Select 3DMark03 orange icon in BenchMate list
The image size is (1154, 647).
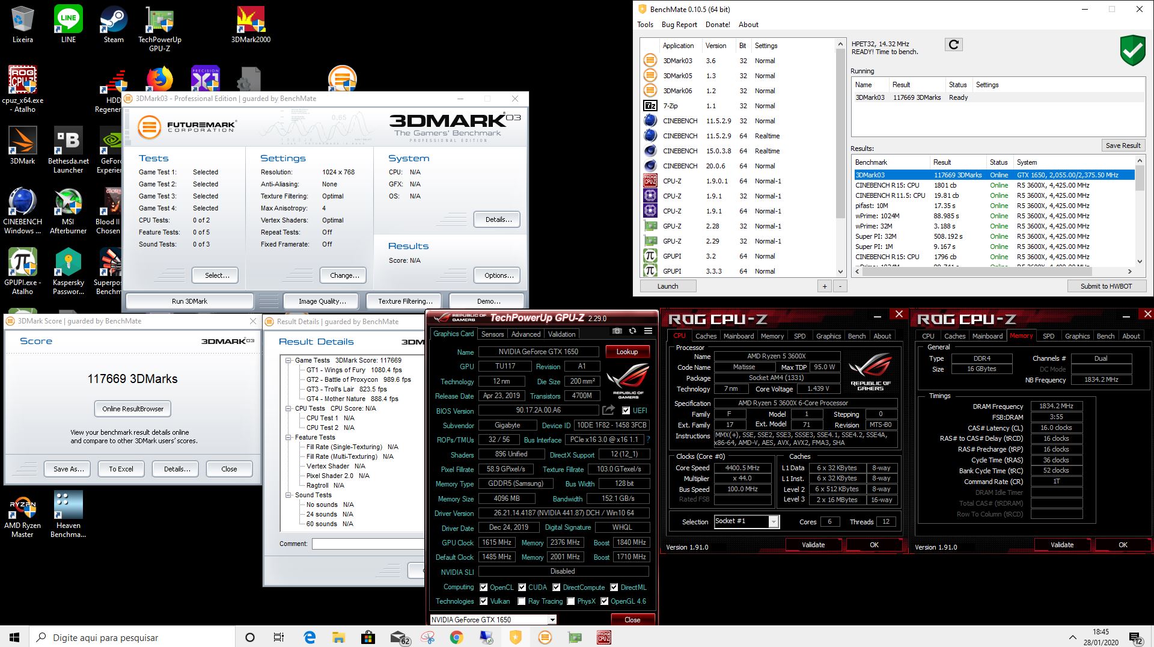650,60
